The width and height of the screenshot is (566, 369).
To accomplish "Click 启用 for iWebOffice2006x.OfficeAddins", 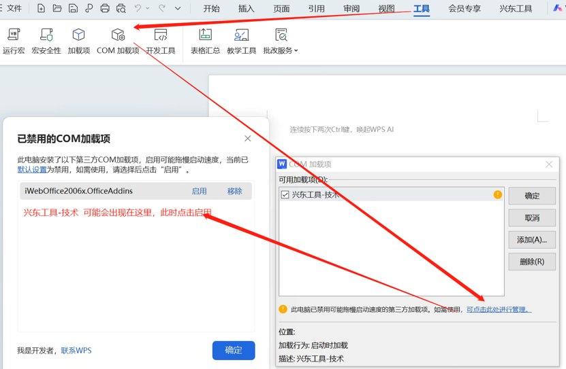I will 199,192.
